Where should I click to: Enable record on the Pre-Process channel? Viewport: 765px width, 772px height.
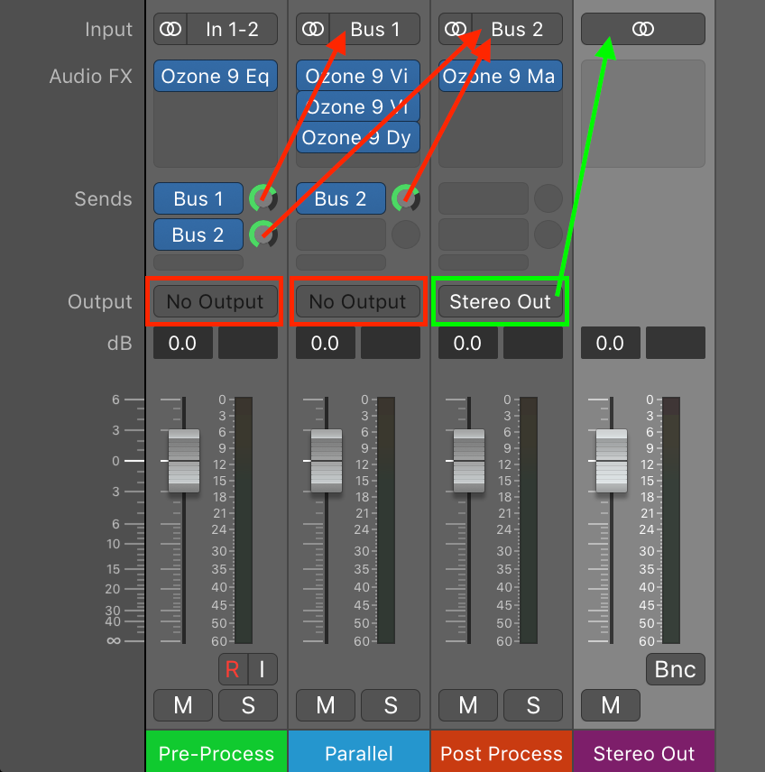click(x=233, y=669)
